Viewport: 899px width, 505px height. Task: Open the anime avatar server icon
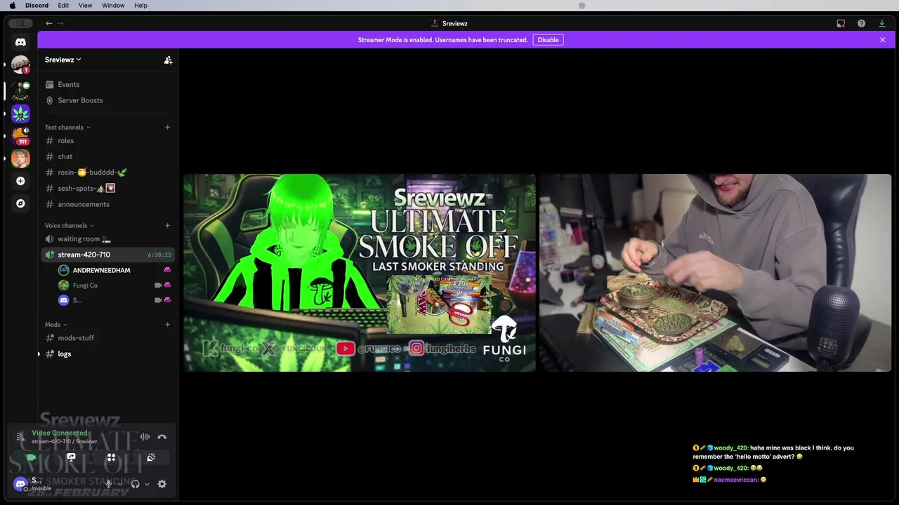20,158
